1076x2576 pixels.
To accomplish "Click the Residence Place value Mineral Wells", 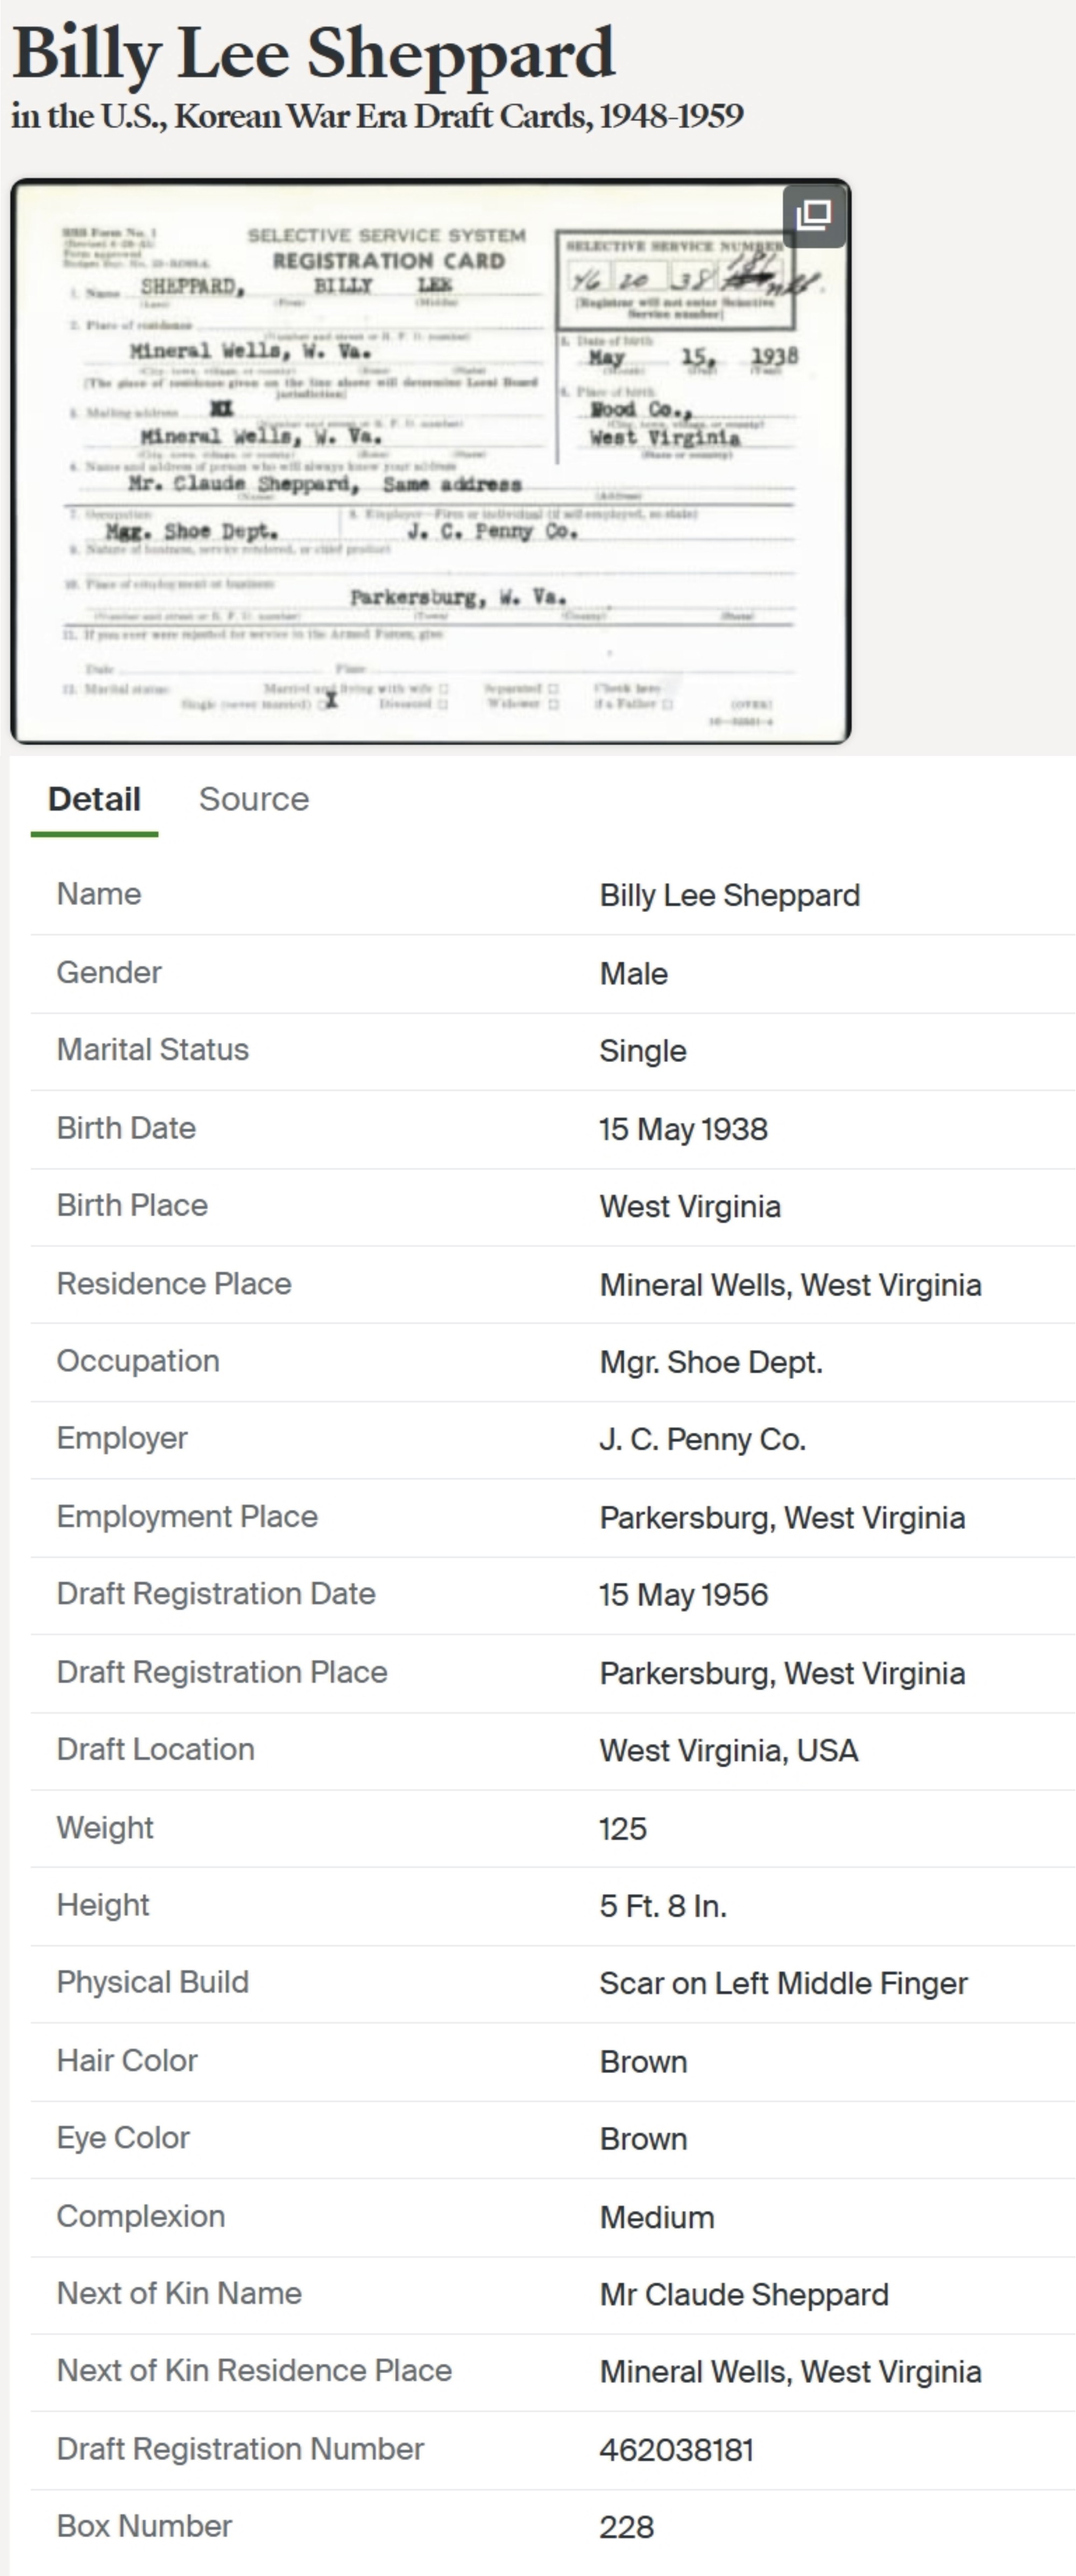I will pos(790,1285).
